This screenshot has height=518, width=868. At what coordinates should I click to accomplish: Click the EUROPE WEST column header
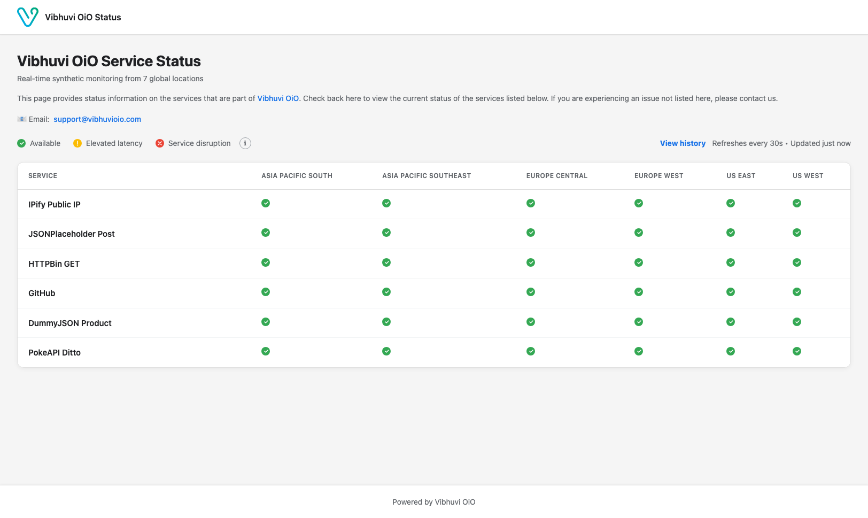659,176
